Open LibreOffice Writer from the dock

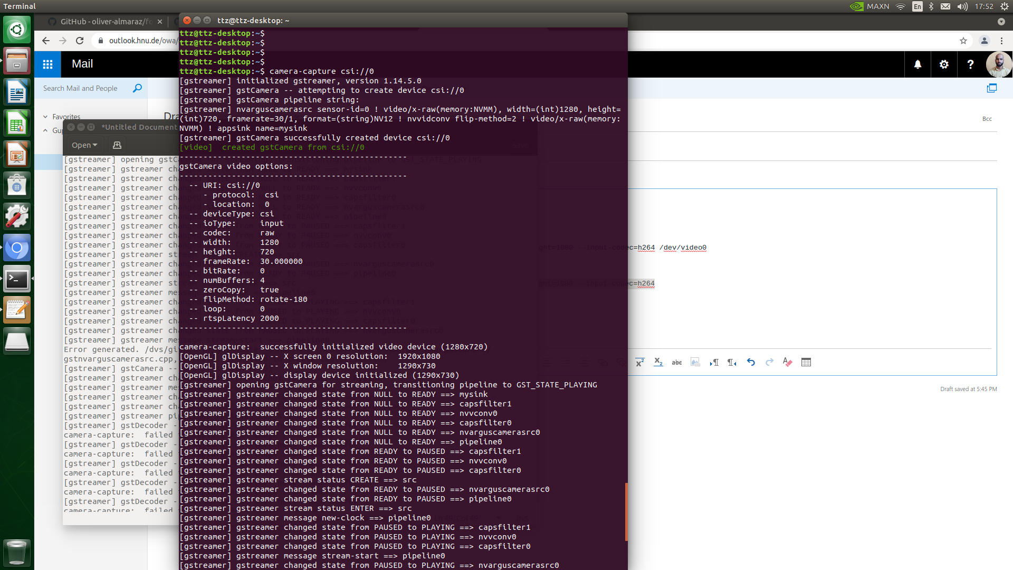click(17, 91)
